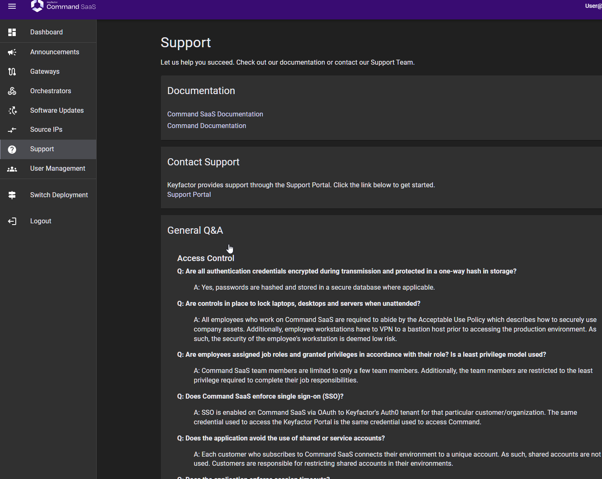The height and width of the screenshot is (479, 602).
Task: Click the Support question mark icon
Action: pos(12,149)
